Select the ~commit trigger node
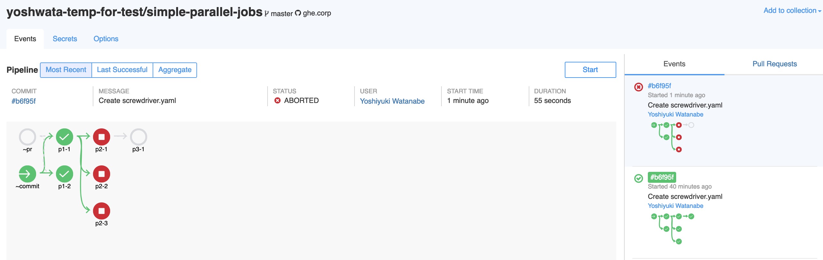 27,174
